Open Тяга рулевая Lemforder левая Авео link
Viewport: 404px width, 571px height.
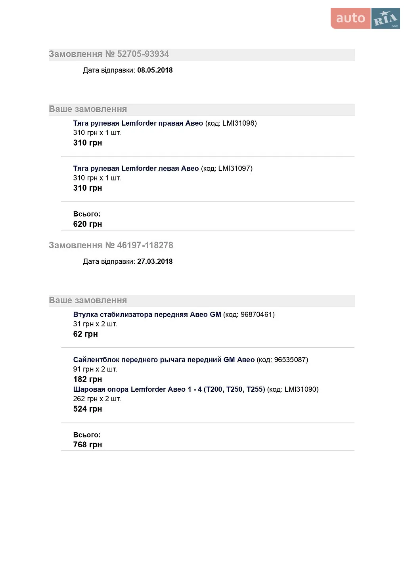coord(136,169)
